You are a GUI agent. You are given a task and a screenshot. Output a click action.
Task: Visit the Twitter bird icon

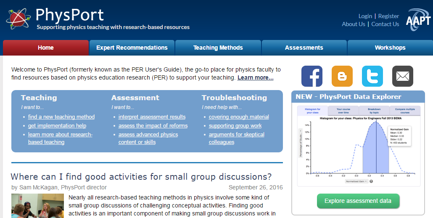[x=372, y=76]
